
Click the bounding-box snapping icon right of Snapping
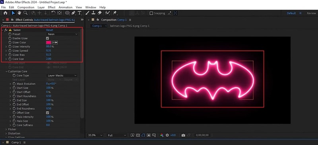[175, 13]
